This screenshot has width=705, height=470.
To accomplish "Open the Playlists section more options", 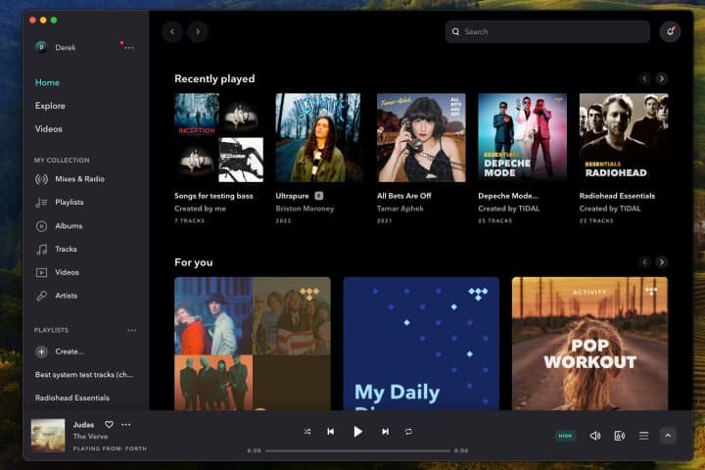I will 132,330.
